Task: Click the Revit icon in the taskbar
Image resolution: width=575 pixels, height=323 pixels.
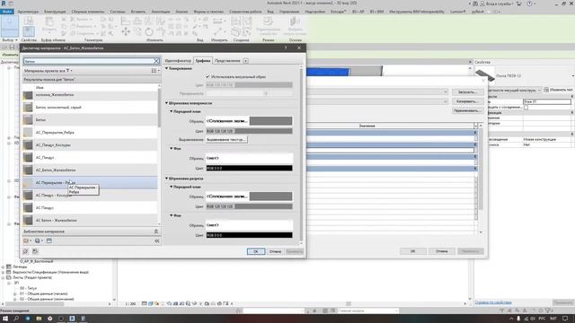Action: pyautogui.click(x=72, y=319)
